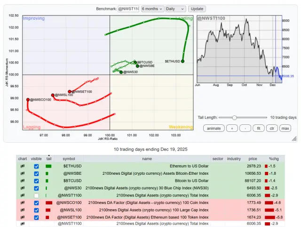Screen dimensions: 301x227
Task: Sort table by price column header
Action: tap(253, 159)
